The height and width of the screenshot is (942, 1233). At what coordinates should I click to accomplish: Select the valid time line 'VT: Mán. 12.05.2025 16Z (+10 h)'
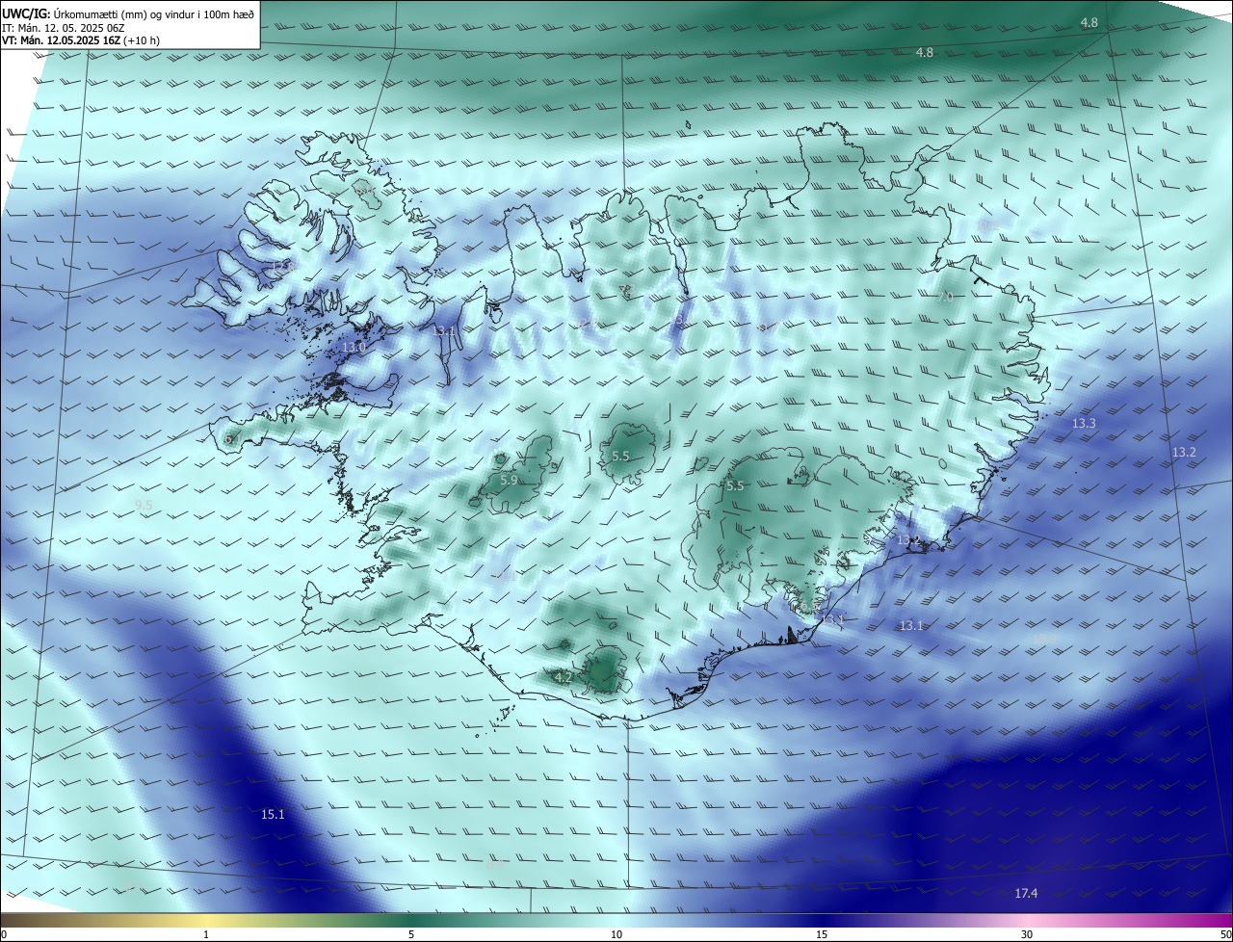tap(81, 40)
